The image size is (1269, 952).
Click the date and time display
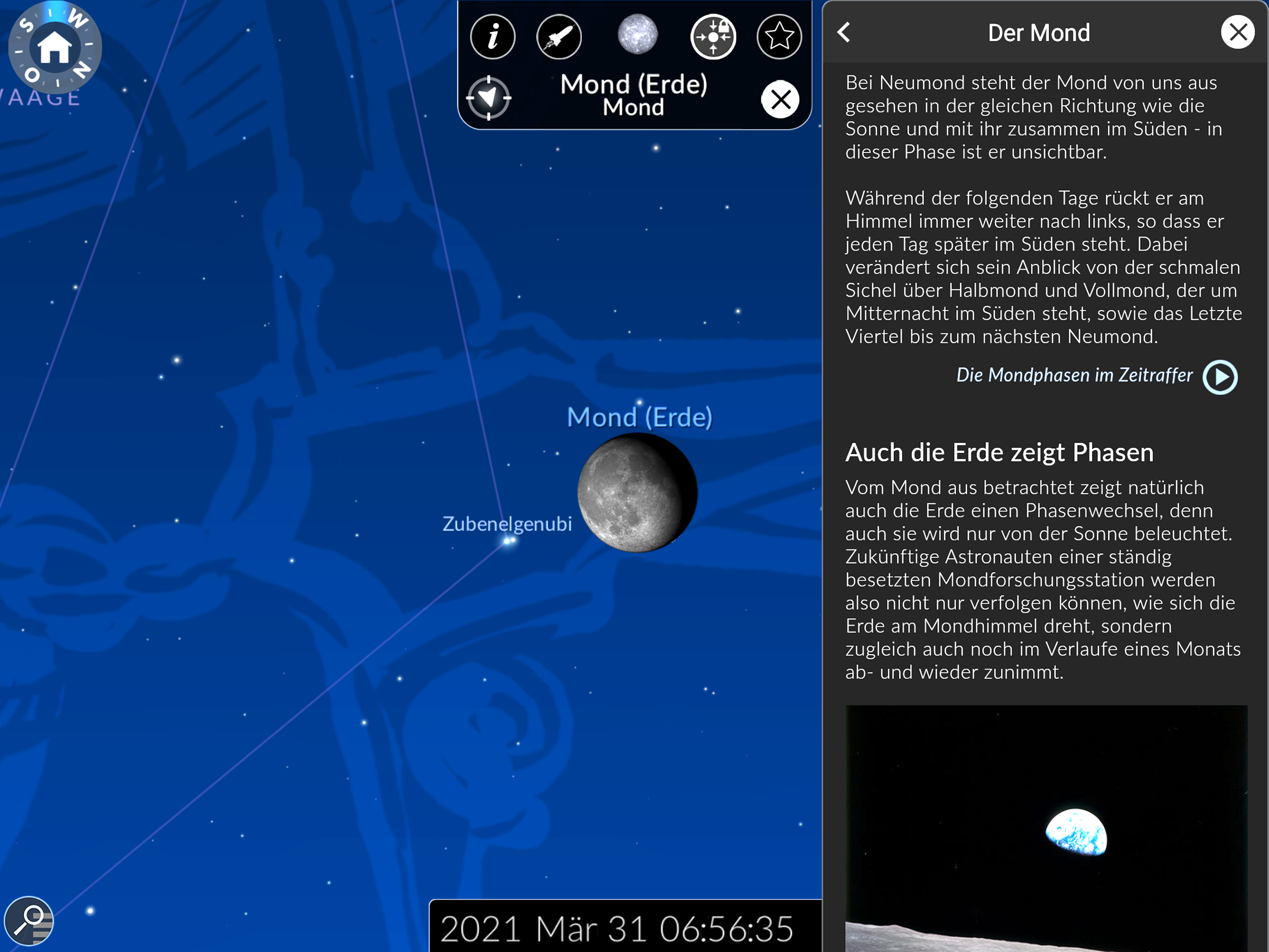[617, 928]
